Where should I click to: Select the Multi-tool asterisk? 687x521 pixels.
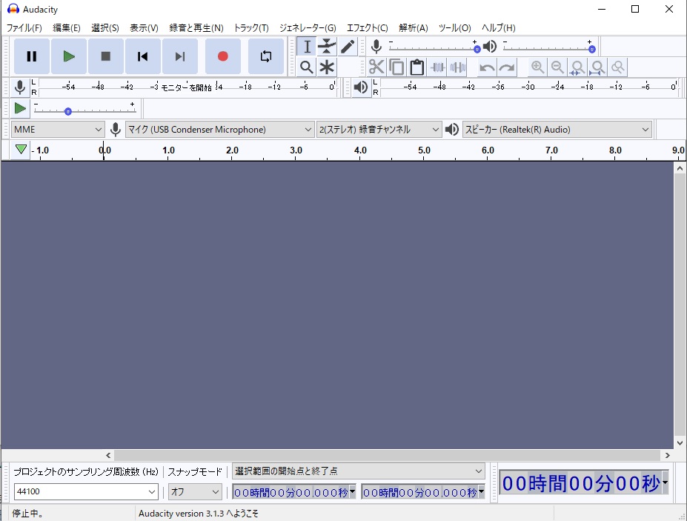tap(327, 67)
